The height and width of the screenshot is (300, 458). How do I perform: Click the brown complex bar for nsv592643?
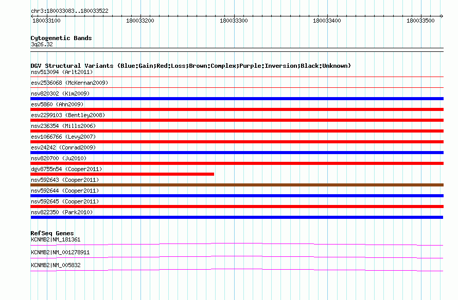[x=237, y=185]
